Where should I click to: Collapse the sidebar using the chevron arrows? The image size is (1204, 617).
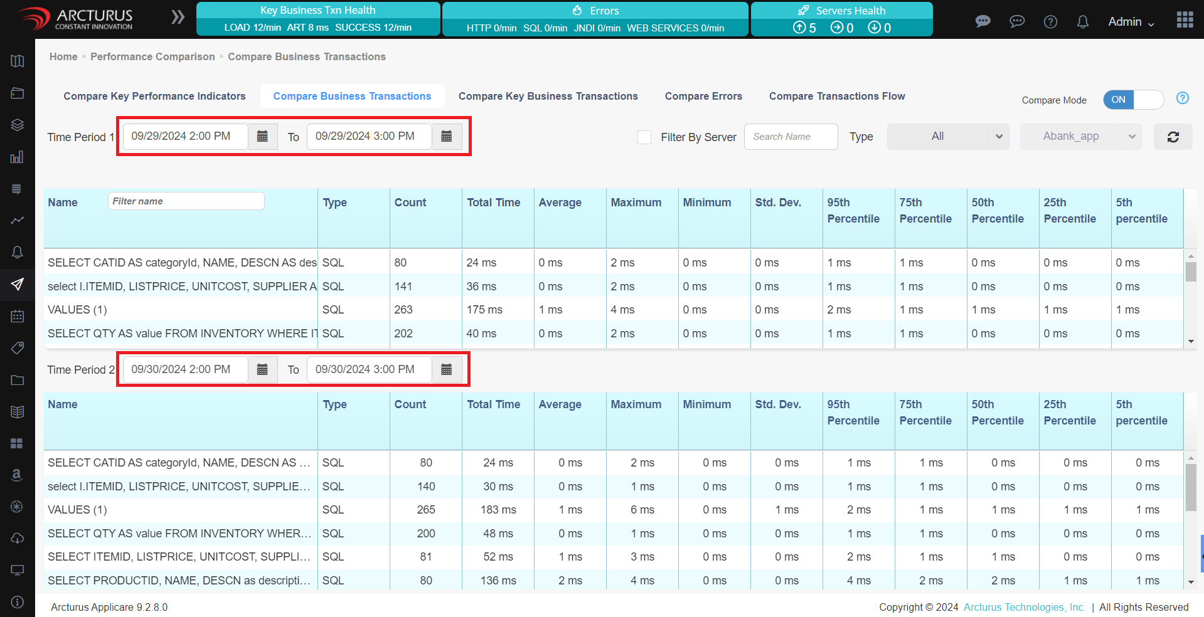pos(178,18)
